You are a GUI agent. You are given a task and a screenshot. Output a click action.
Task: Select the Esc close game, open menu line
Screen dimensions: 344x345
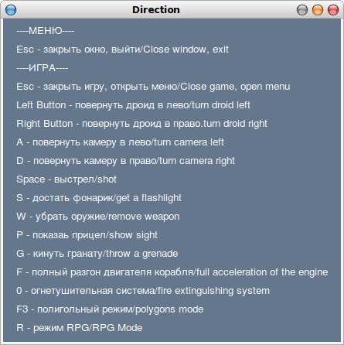[x=153, y=87]
